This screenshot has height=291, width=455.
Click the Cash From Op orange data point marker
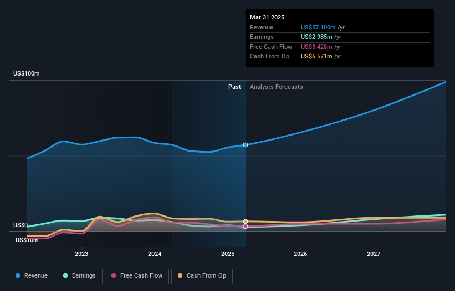246,222
